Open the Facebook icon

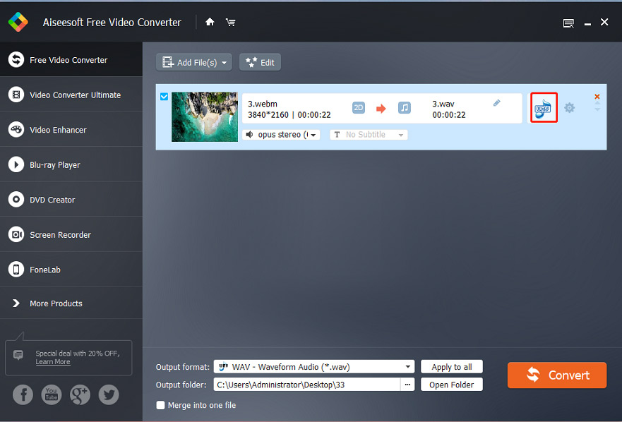click(x=23, y=394)
